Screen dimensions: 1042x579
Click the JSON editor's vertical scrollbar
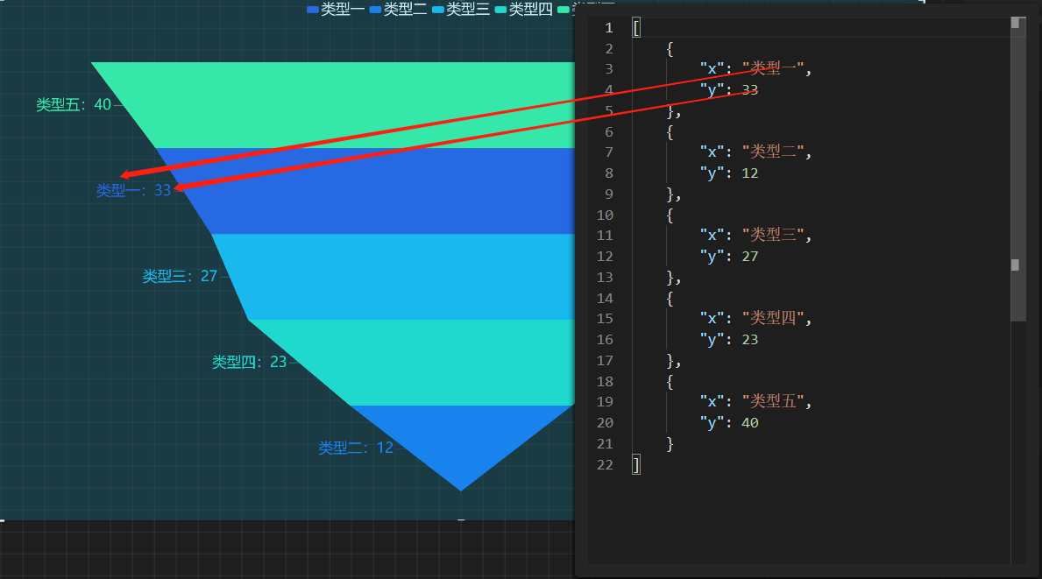pos(1018,169)
